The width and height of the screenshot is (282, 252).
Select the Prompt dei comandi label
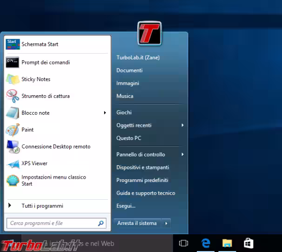46,63
